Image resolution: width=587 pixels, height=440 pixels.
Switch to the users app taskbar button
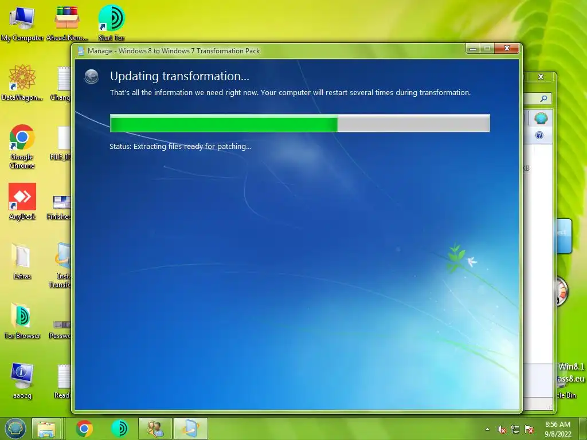pos(155,429)
